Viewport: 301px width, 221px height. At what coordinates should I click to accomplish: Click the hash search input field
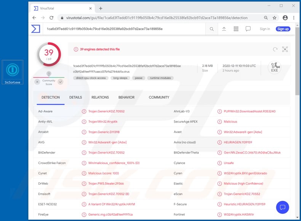pos(124,29)
